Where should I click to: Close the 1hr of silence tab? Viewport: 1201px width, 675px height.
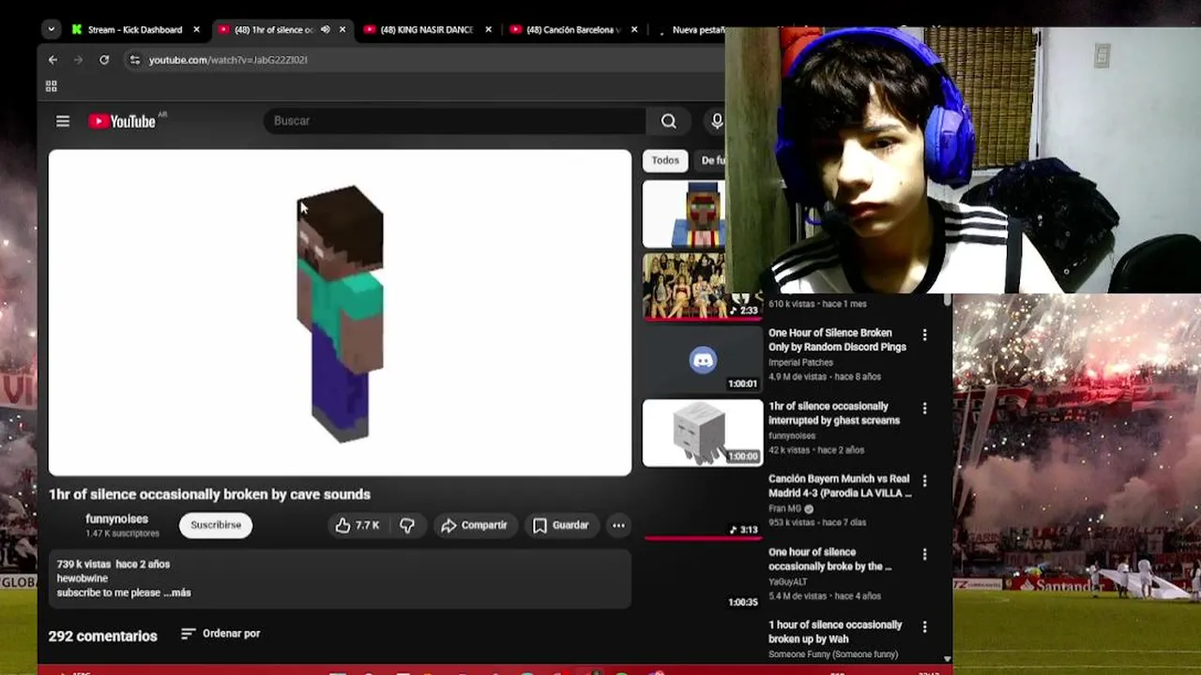pos(342,30)
